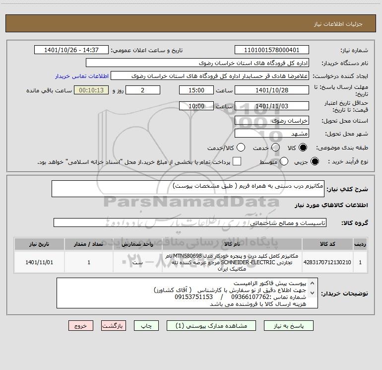Click the deadline time field 15:00
382x370 pixels.
[196, 90]
